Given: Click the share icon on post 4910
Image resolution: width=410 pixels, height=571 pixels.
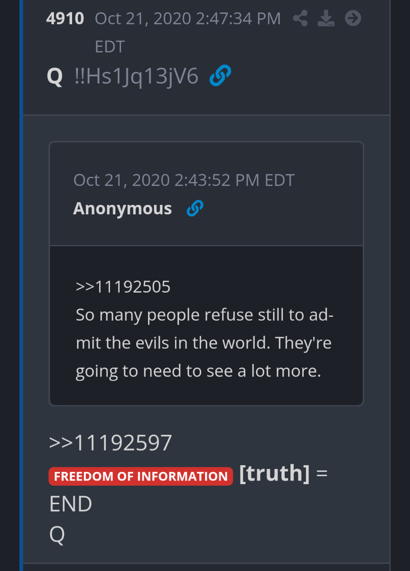Looking at the screenshot, I should click(x=300, y=18).
